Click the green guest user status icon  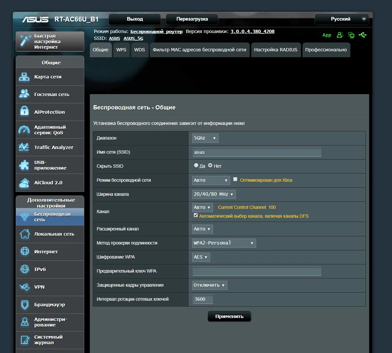point(340,35)
